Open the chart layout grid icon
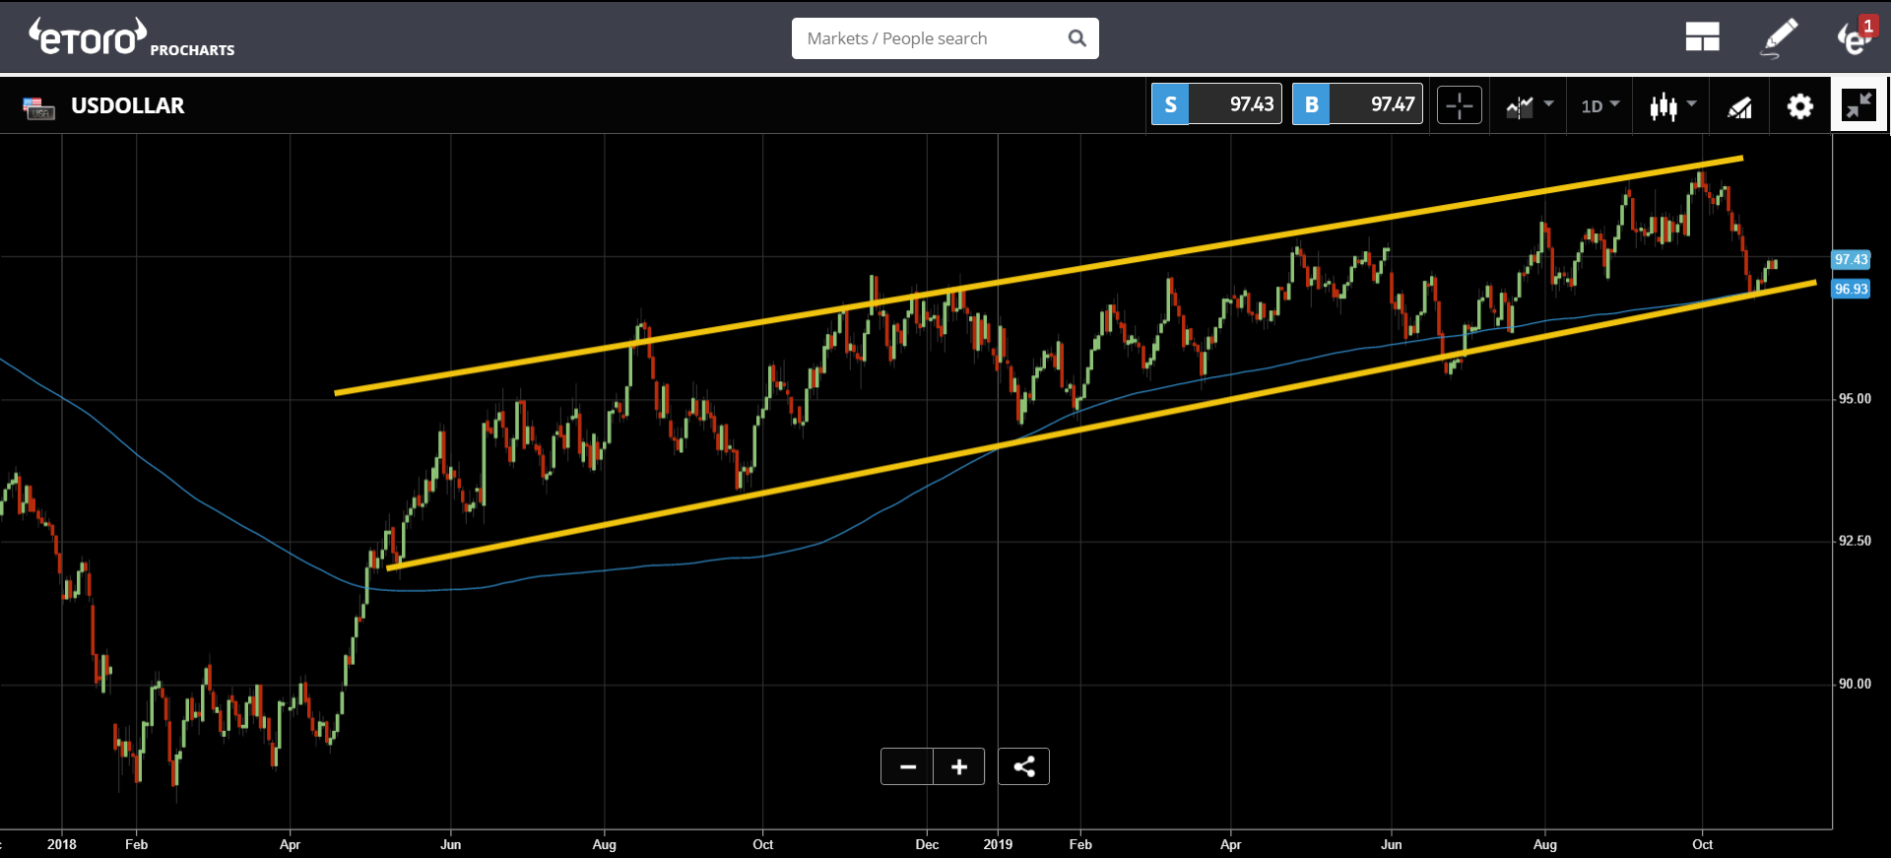1891x858 pixels. click(x=1702, y=37)
